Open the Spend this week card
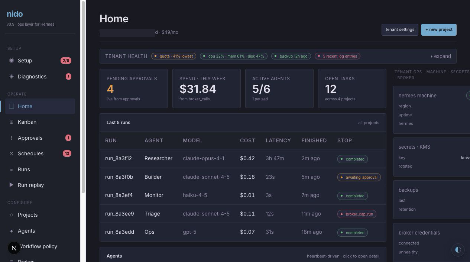The height and width of the screenshot is (262, 470). click(207, 88)
